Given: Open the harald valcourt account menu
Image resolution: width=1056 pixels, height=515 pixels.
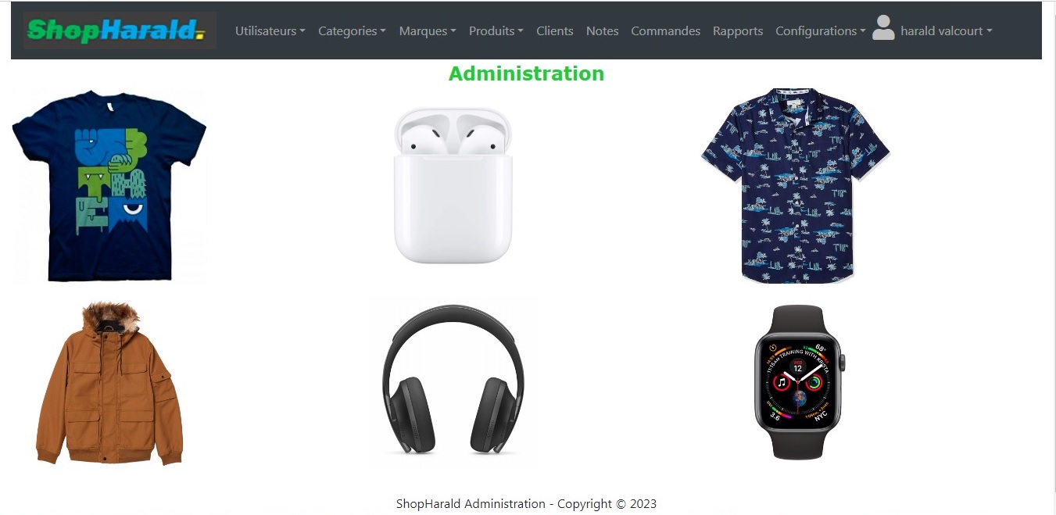Looking at the screenshot, I should click(946, 31).
